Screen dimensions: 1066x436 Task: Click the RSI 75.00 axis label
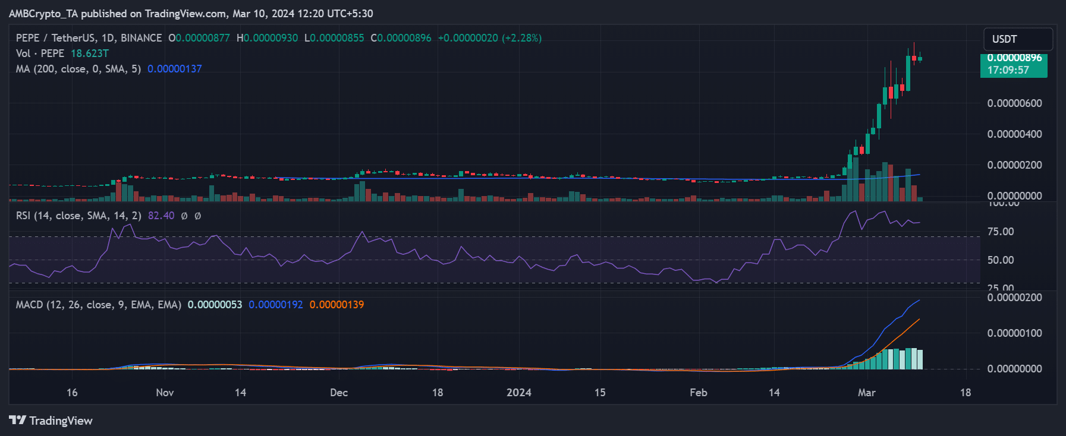(x=1001, y=232)
